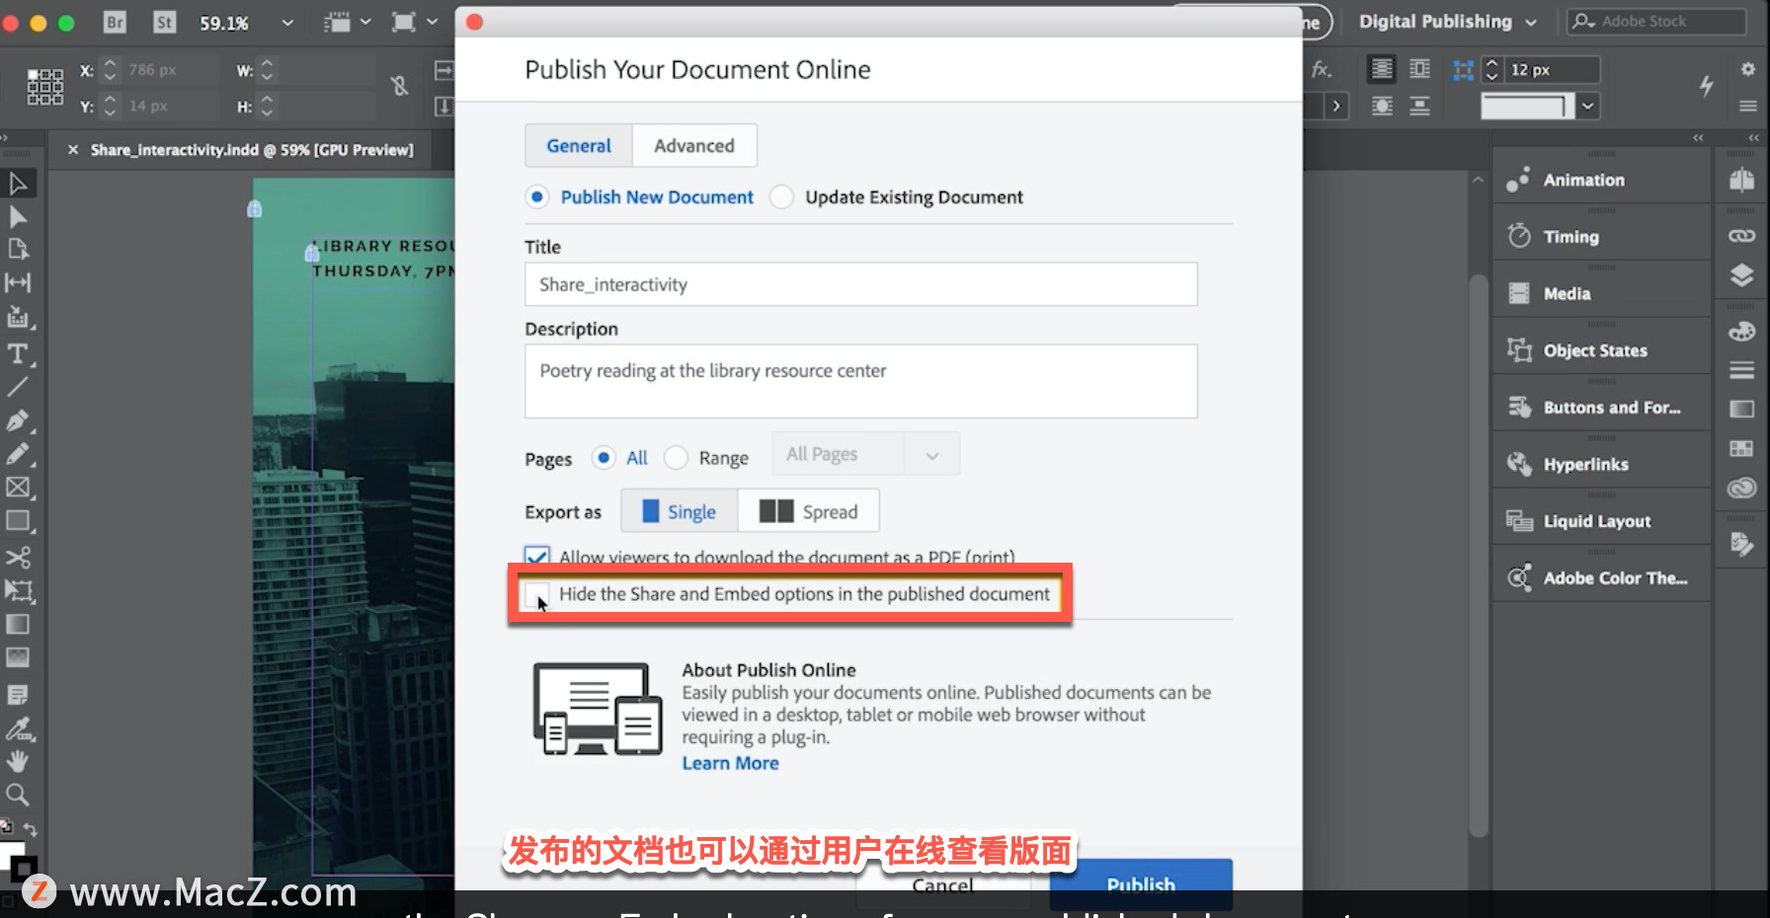The width and height of the screenshot is (1770, 918).
Task: Open the stroke style dropdown arrow
Action: [1587, 106]
